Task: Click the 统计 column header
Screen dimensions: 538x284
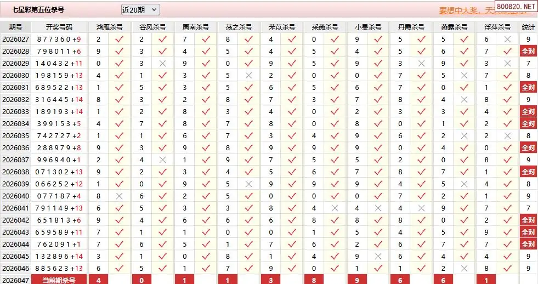Action: pyautogui.click(x=528, y=27)
